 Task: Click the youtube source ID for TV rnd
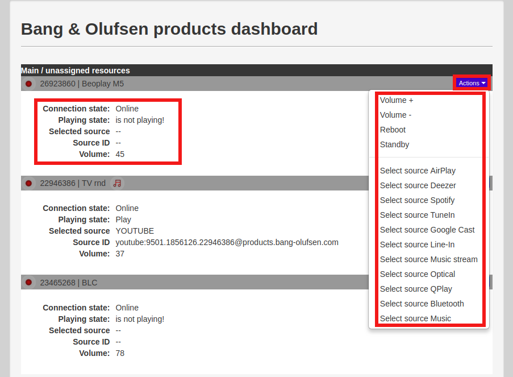pyautogui.click(x=227, y=242)
